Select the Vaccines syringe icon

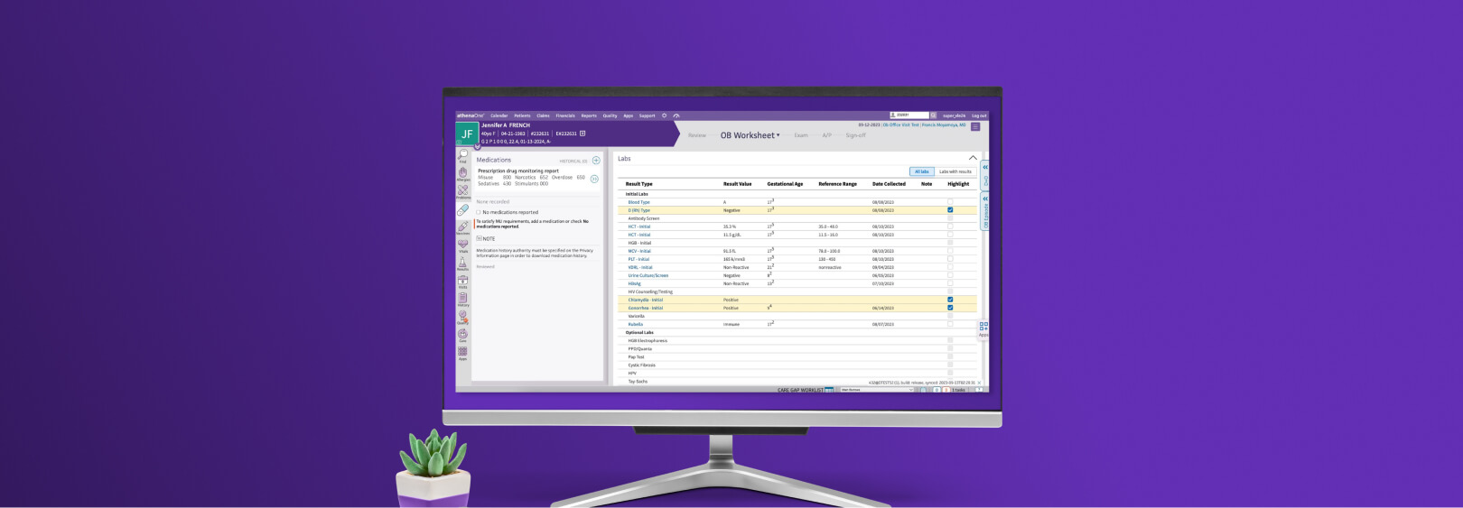click(462, 227)
